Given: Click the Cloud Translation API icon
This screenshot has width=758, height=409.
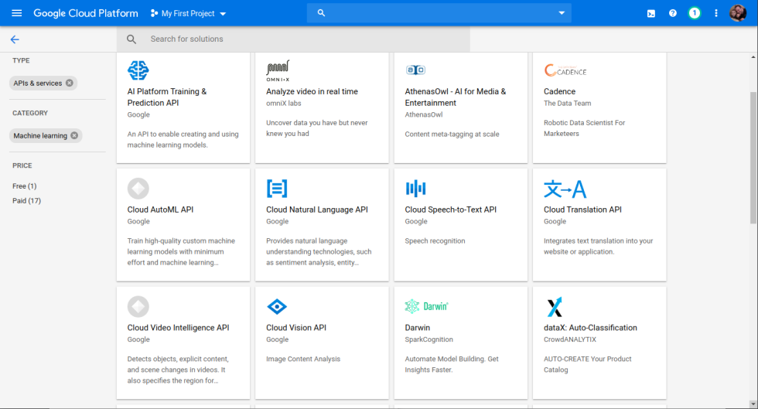Looking at the screenshot, I should (x=565, y=189).
